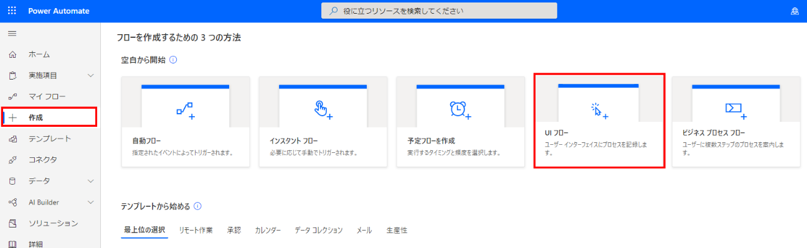Click the environment icon in the top-right header
Screen dimensions: 807x248
click(794, 11)
